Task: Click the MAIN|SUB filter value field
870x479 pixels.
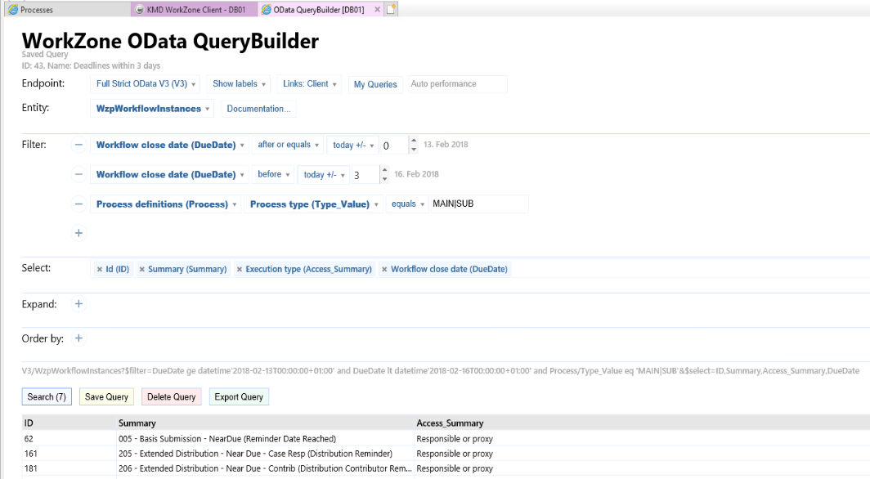Action: [479, 204]
